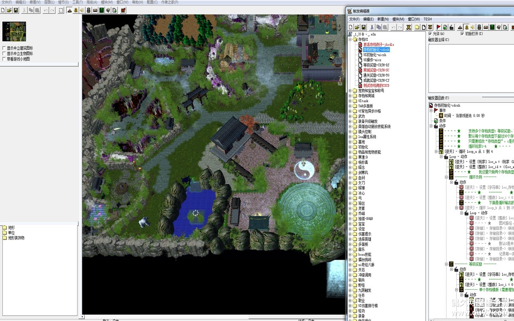Click New Comment icon in Trigger Editor toolbar
The image size is (514, 321).
pyautogui.click(x=430, y=27)
